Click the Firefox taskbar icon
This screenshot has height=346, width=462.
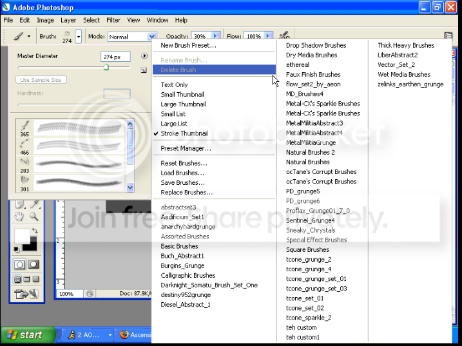click(124, 335)
